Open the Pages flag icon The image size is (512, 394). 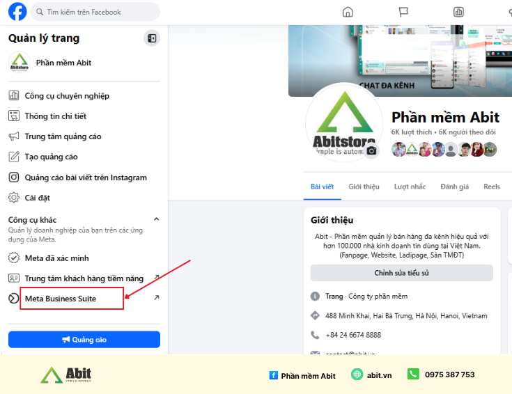point(403,12)
